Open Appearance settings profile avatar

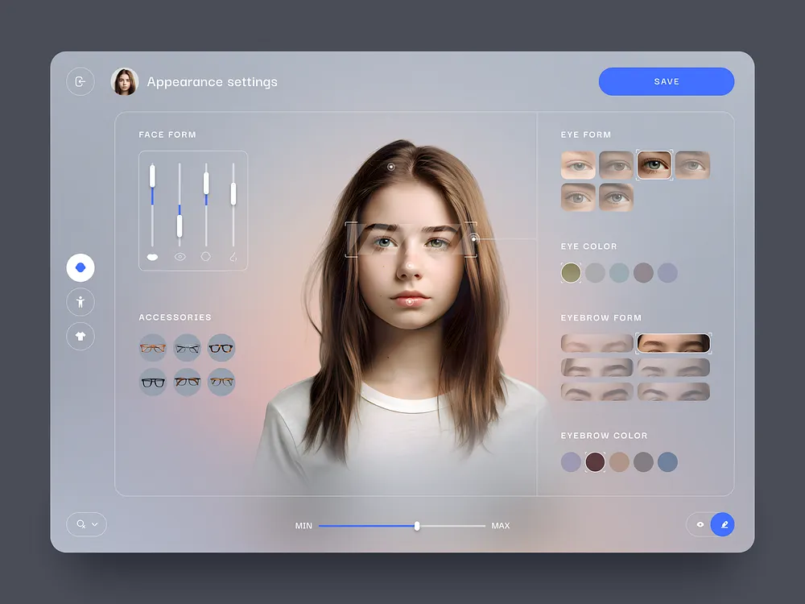point(126,81)
